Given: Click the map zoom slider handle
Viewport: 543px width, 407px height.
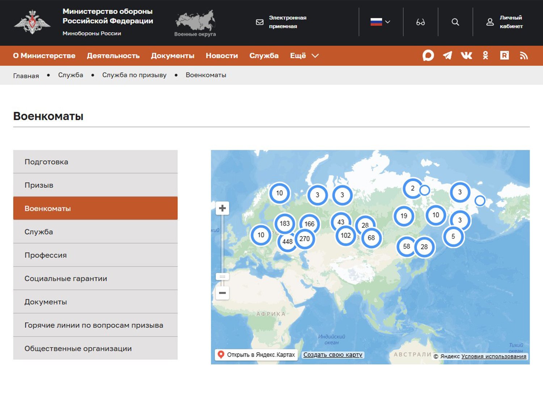Looking at the screenshot, I should 223,276.
